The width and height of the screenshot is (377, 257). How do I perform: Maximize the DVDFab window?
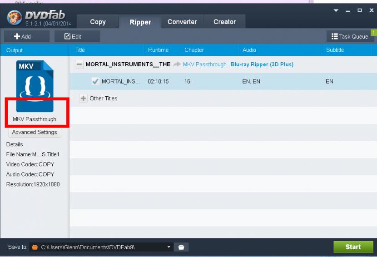[x=360, y=10]
